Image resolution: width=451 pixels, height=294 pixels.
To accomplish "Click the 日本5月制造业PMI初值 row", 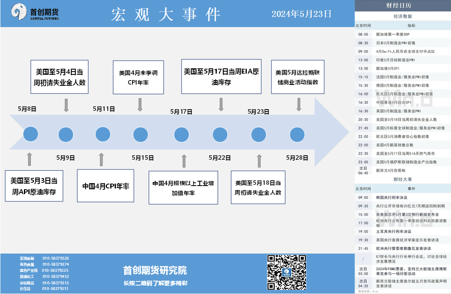I will coord(403,43).
